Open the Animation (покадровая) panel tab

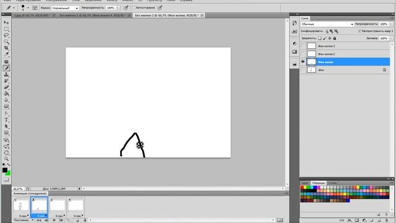click(x=30, y=193)
